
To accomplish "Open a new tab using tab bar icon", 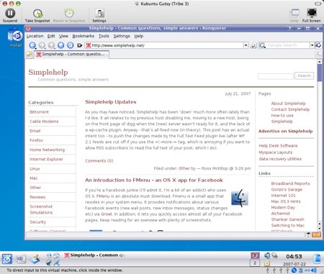I will (x=30, y=55).
